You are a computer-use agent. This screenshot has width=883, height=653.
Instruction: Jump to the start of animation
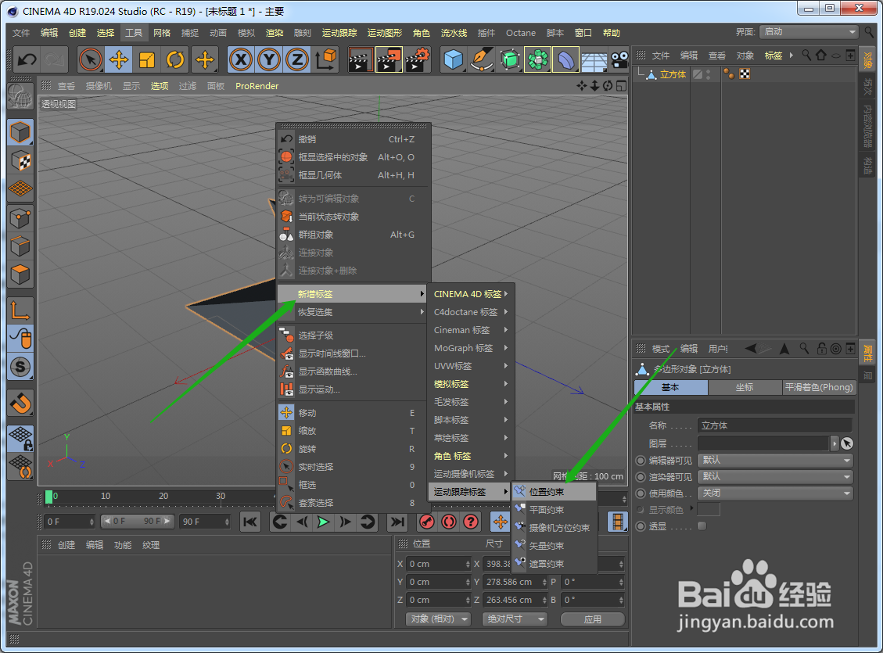(x=250, y=522)
